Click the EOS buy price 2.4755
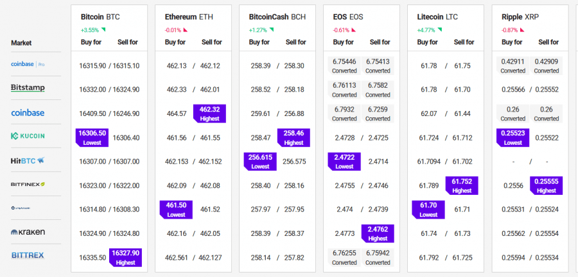The height and width of the screenshot is (277, 578). 345,186
